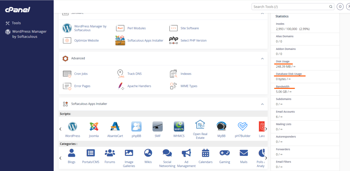Screen dimensions: 350x171
Task: Open the Wikis category icon
Action: [x=148, y=153]
